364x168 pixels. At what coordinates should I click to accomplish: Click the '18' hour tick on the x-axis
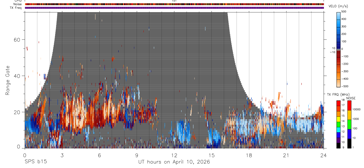tap(249, 155)
